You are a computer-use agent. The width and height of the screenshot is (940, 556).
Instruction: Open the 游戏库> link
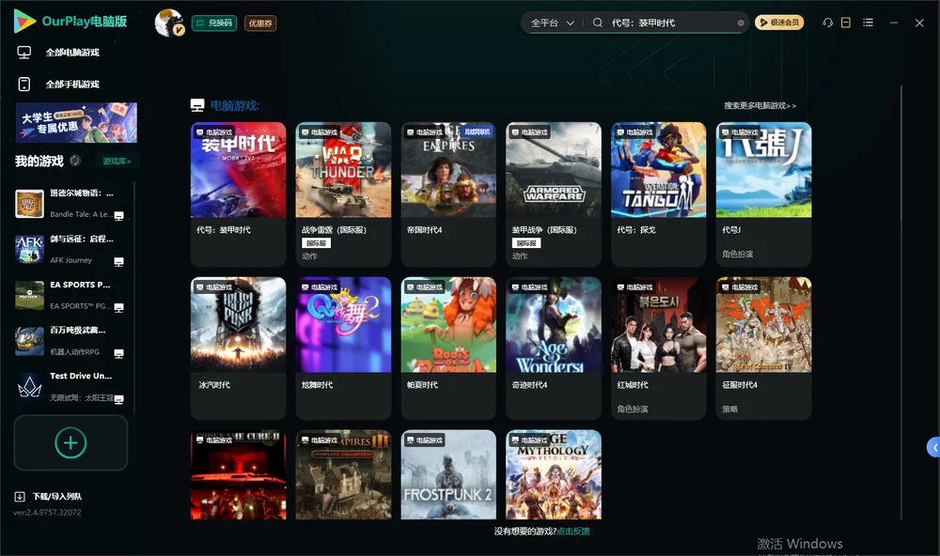[x=117, y=162]
